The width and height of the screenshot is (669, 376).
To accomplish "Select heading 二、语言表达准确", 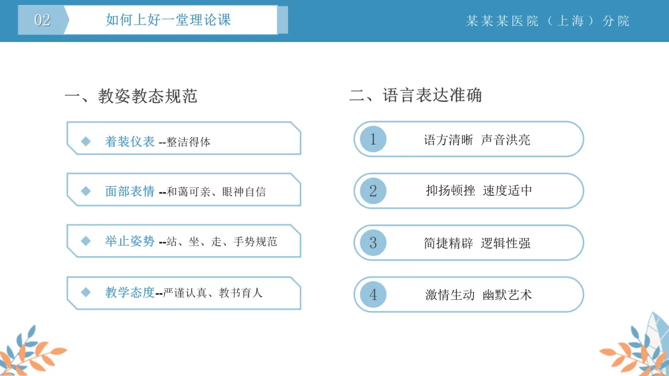I will [416, 95].
